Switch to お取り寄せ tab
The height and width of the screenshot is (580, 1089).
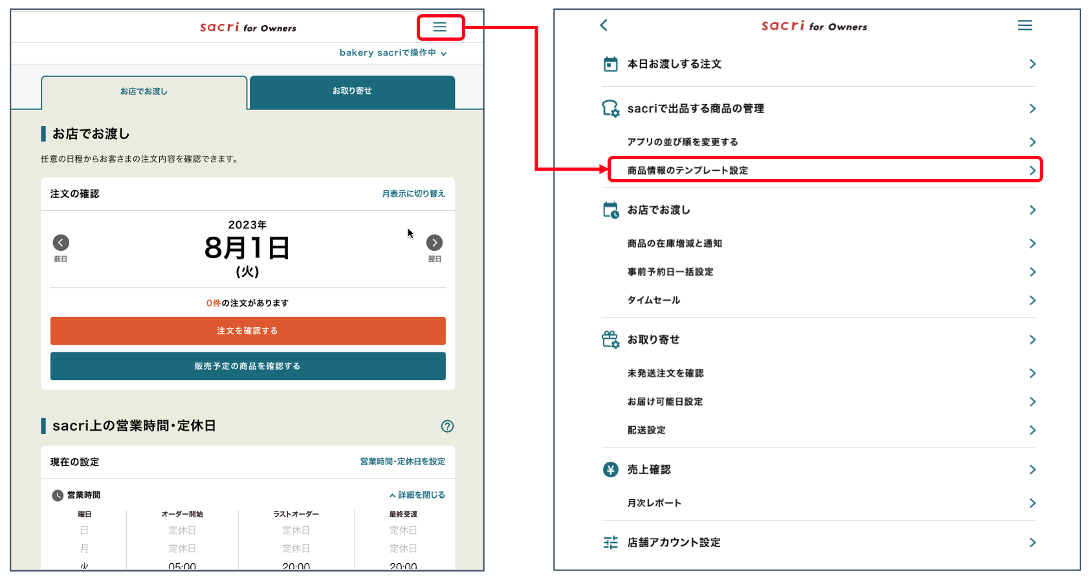352,91
